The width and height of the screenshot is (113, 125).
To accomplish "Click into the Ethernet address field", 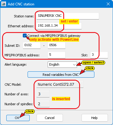I will coord(59,26).
